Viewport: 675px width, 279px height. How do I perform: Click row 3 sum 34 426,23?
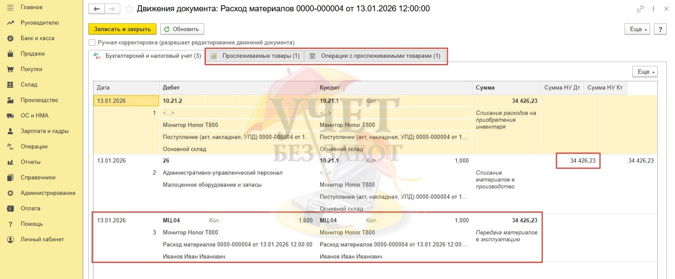(525, 221)
